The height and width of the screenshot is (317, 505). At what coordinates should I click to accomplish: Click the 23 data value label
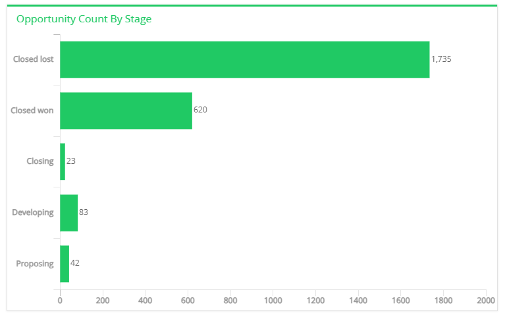click(x=71, y=161)
